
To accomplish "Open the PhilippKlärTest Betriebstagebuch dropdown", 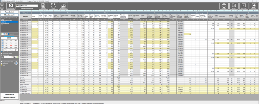I will click(27, 6).
